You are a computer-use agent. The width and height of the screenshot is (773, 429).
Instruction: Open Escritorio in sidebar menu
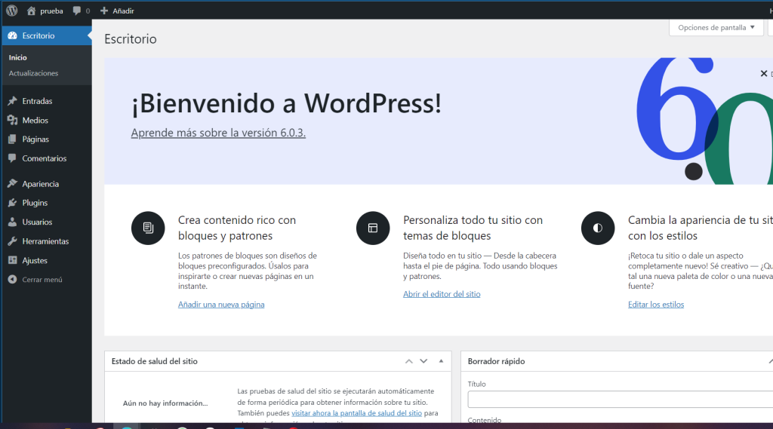point(46,35)
